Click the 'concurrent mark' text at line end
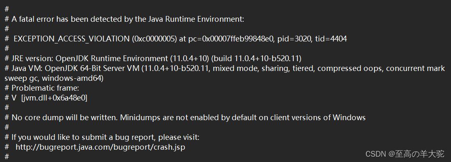Viewport: 451px width, 162px height. [x=416, y=68]
